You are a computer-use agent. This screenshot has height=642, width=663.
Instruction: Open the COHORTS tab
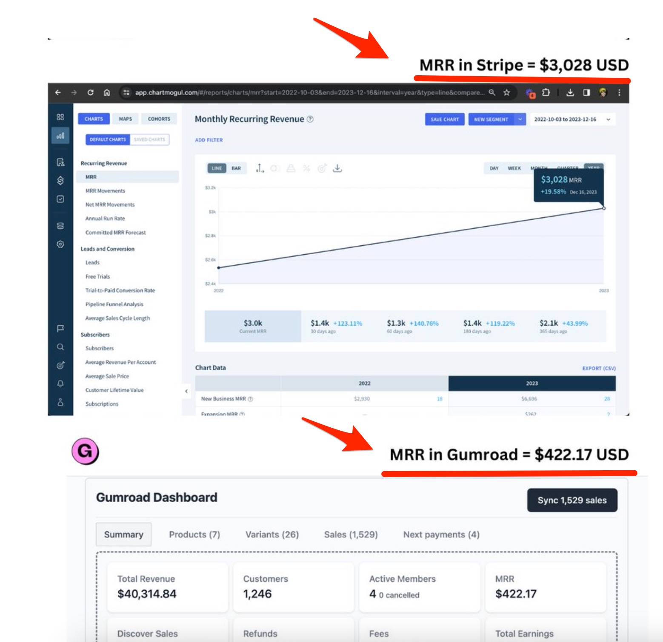pyautogui.click(x=159, y=119)
